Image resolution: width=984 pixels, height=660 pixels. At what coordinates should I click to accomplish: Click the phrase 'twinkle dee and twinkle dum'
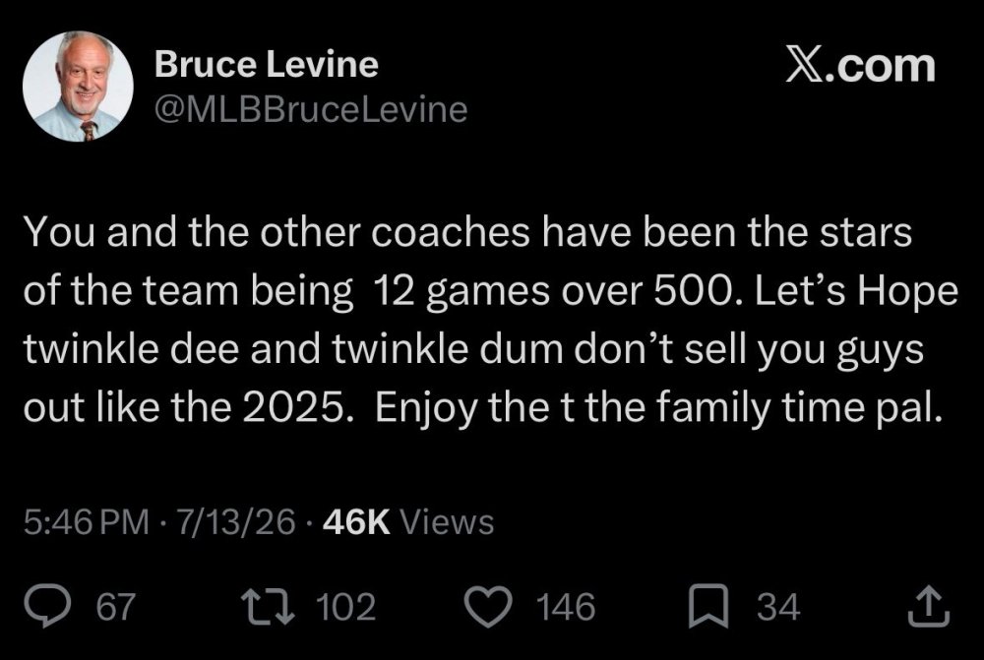pyautogui.click(x=293, y=349)
